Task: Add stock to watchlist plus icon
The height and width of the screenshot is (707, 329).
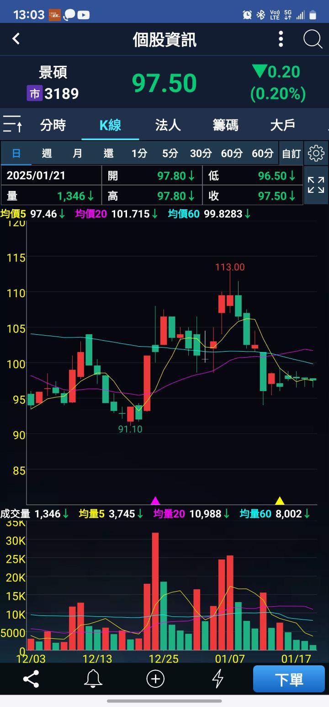Action: (x=155, y=679)
